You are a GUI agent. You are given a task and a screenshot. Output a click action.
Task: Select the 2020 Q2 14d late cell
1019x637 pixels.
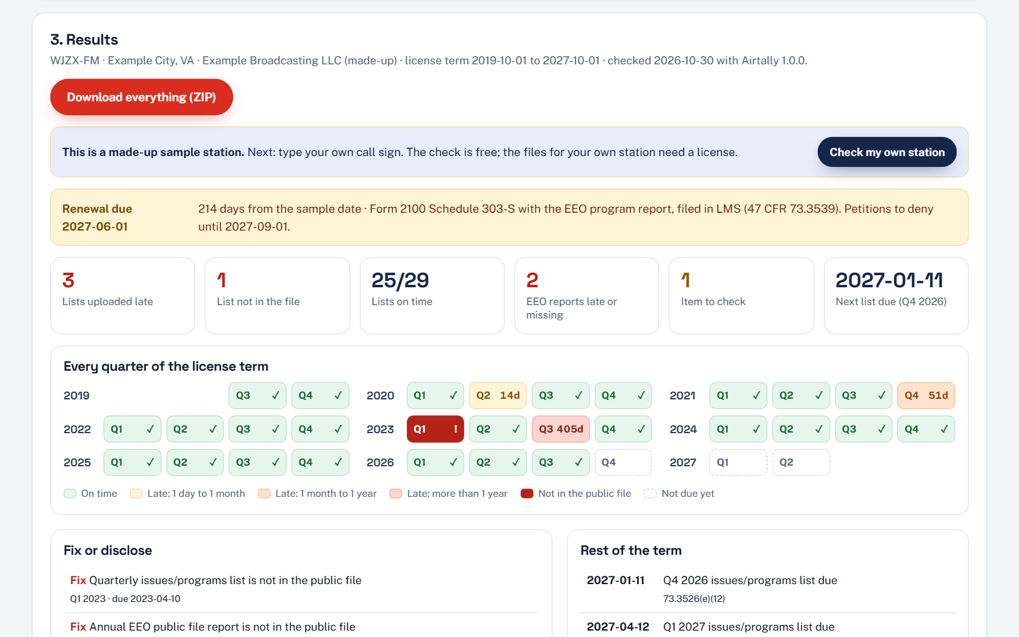[498, 396]
